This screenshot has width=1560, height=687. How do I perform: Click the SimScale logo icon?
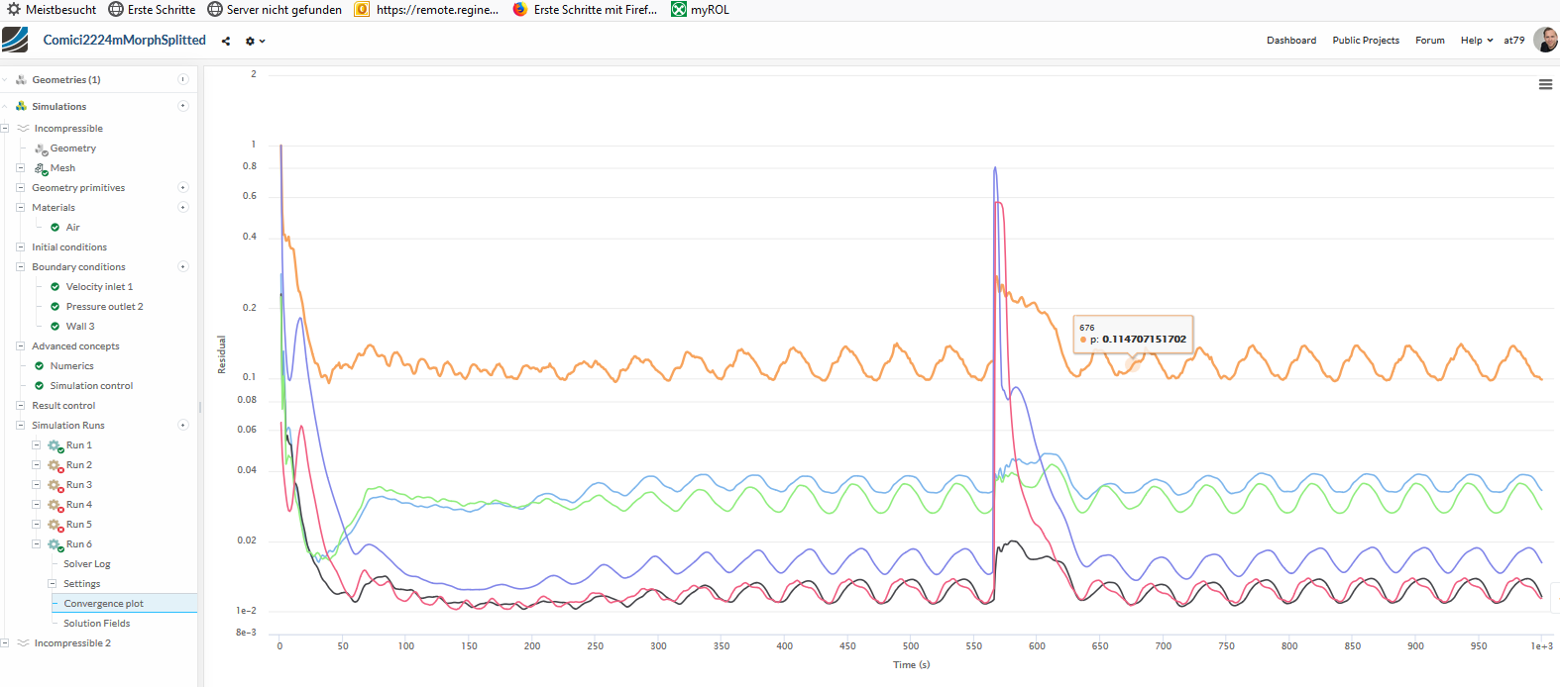coord(15,40)
